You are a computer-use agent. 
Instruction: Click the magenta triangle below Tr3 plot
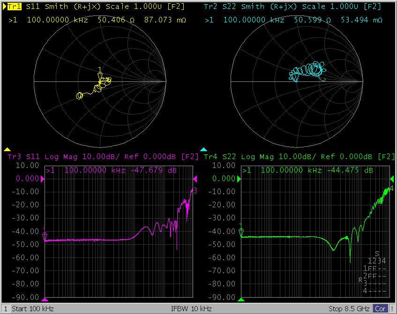(x=45, y=299)
